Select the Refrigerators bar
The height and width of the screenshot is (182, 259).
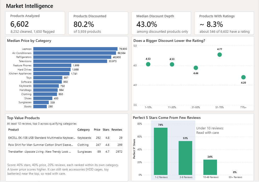pyautogui.click(x=72, y=57)
